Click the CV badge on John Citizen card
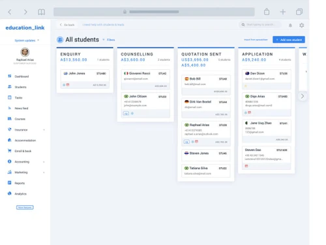This screenshot has height=245, width=326. click(x=126, y=114)
